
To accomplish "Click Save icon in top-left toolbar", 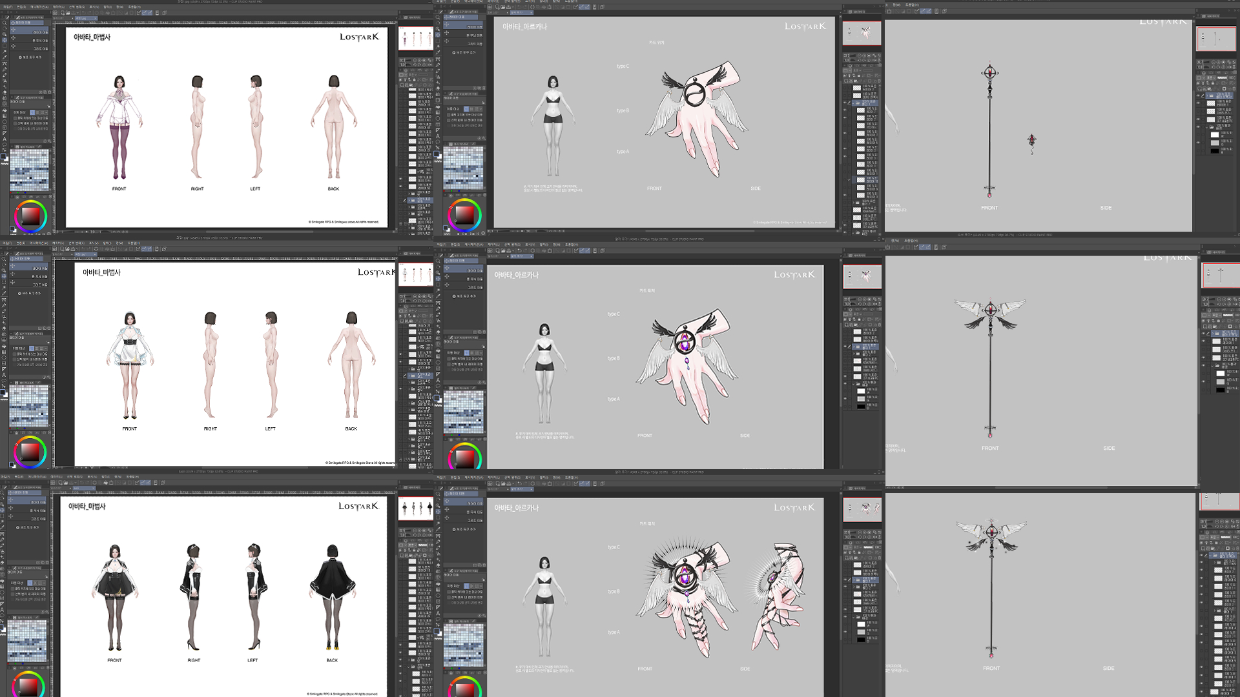I will pos(74,13).
